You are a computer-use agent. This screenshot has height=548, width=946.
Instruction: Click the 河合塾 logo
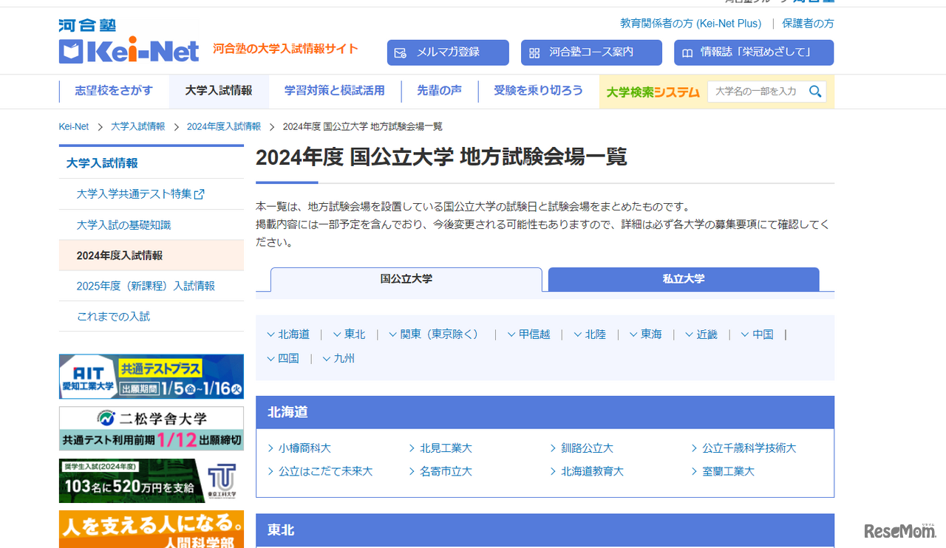click(86, 24)
